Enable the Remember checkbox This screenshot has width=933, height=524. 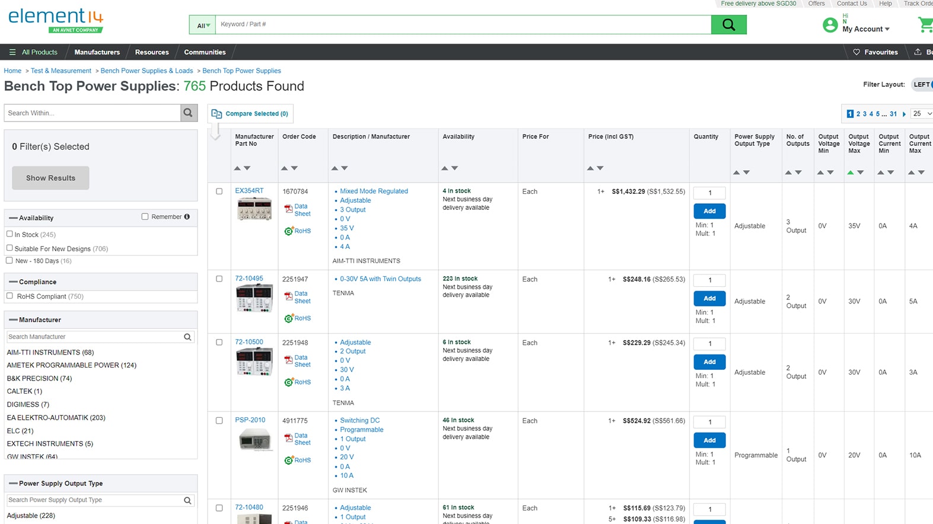tap(145, 216)
